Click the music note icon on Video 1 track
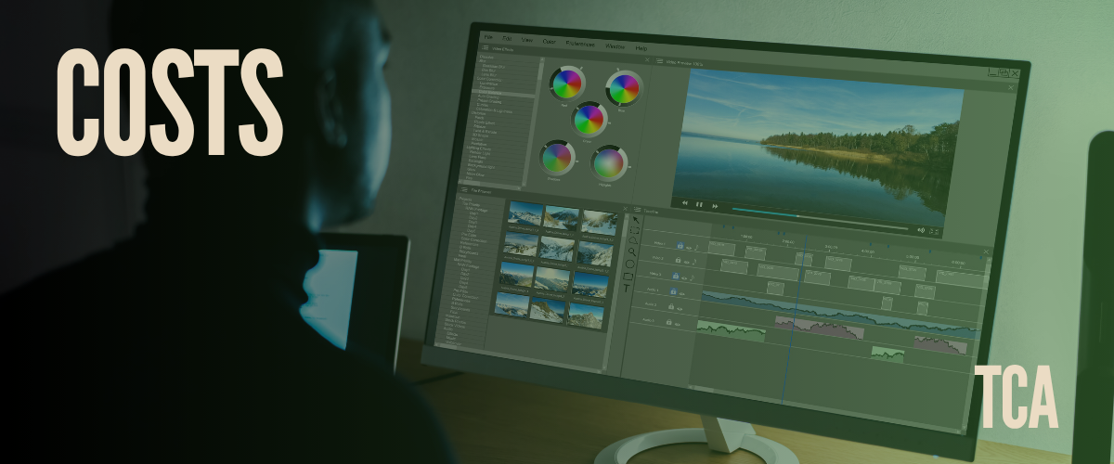The width and height of the screenshot is (1114, 464). (697, 247)
